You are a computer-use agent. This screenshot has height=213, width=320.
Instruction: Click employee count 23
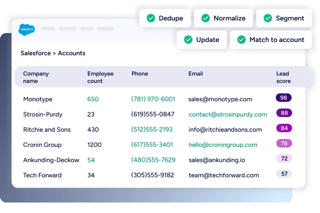[91, 114]
